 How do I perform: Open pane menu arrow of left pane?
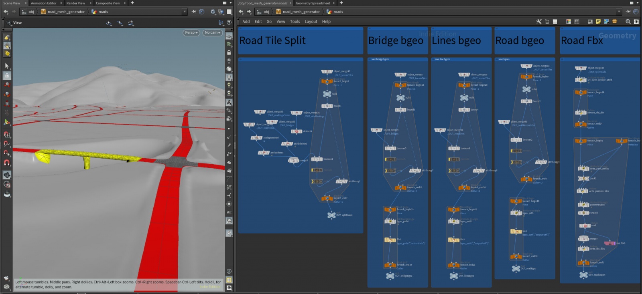(x=230, y=3)
